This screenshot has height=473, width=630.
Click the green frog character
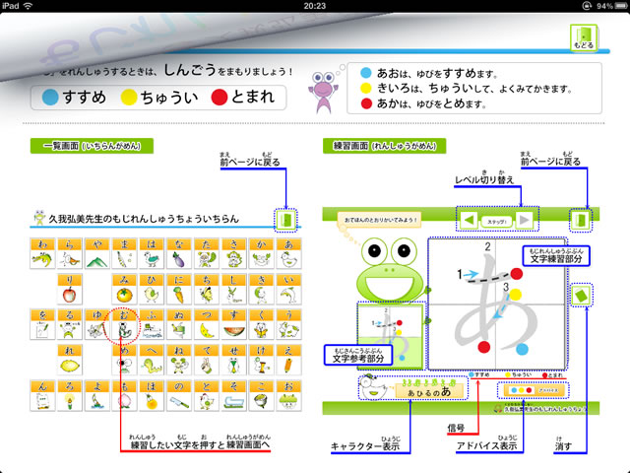[x=391, y=269]
